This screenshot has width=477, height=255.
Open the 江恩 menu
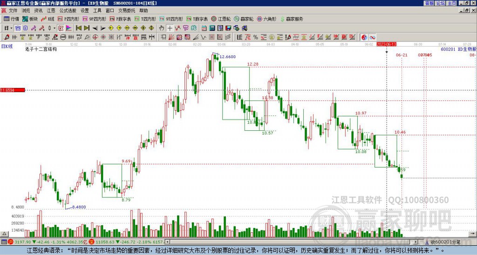[51, 11]
